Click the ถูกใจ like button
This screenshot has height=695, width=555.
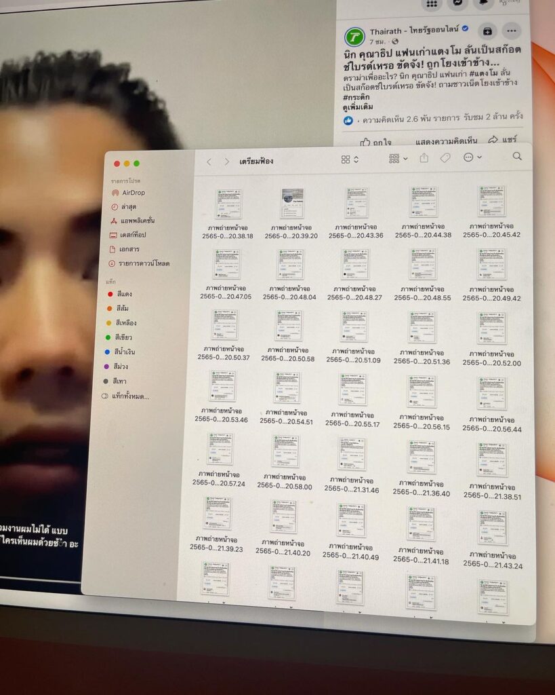pyautogui.click(x=375, y=142)
